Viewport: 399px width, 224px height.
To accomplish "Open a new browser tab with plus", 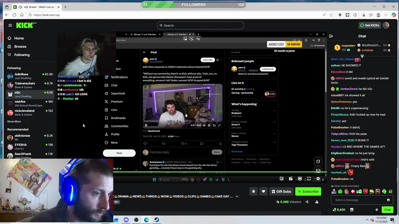I will pyautogui.click(x=65, y=7).
